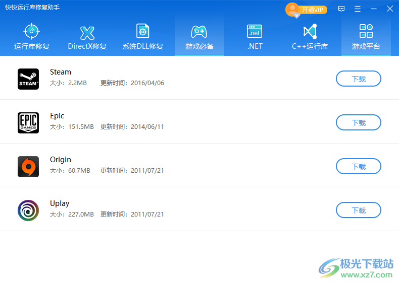399x283 pixels.
Task: Download Uplay with its 下载 button
Action: pyautogui.click(x=359, y=210)
